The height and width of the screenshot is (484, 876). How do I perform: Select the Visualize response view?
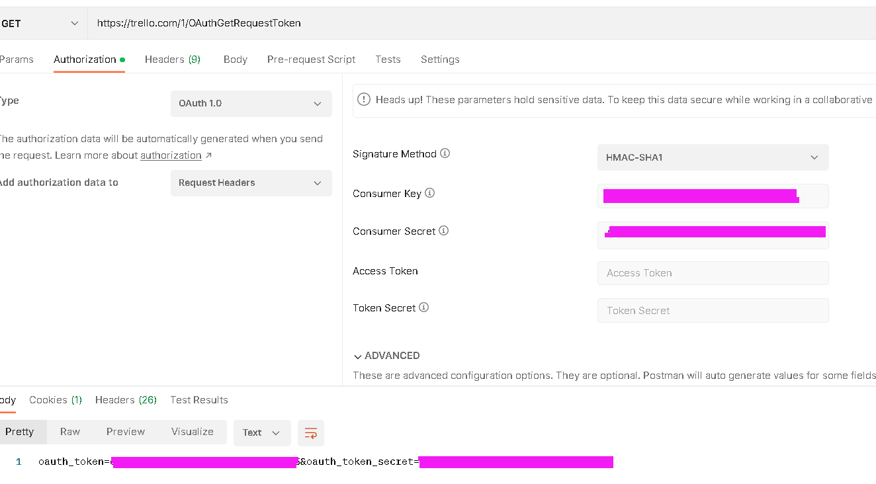193,432
